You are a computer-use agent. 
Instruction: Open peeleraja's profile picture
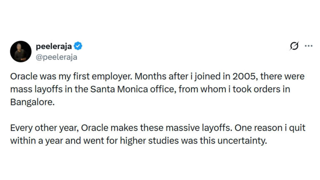point(21,52)
